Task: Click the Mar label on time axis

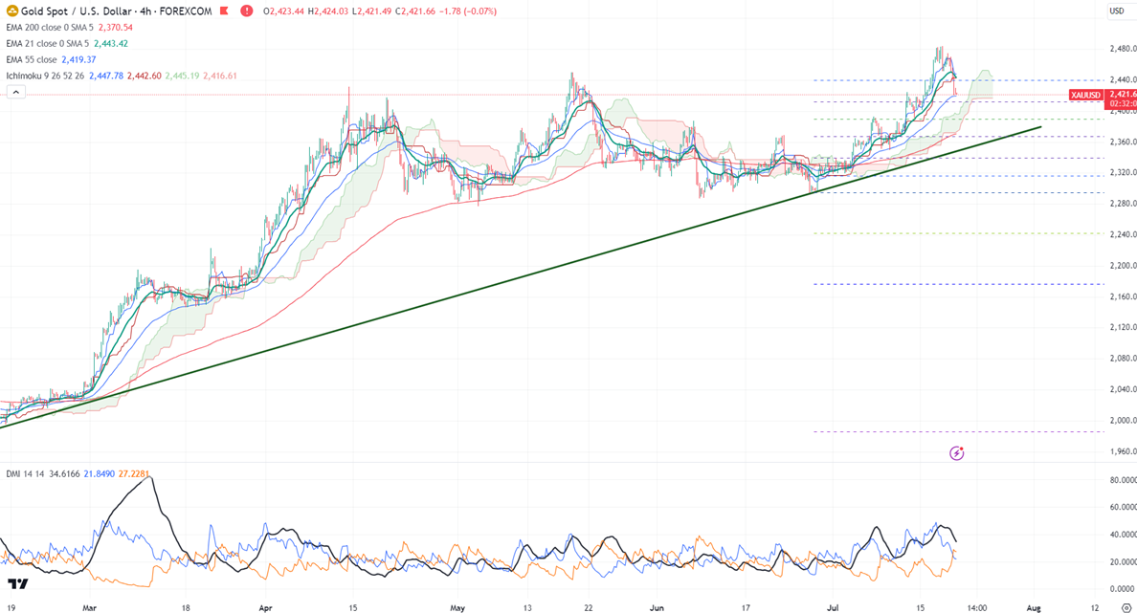Action: [x=89, y=608]
